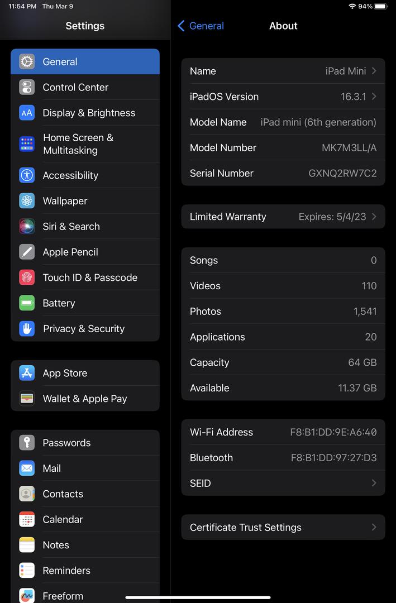Tap the iPad Mini name value
The height and width of the screenshot is (603, 396).
[x=346, y=71]
